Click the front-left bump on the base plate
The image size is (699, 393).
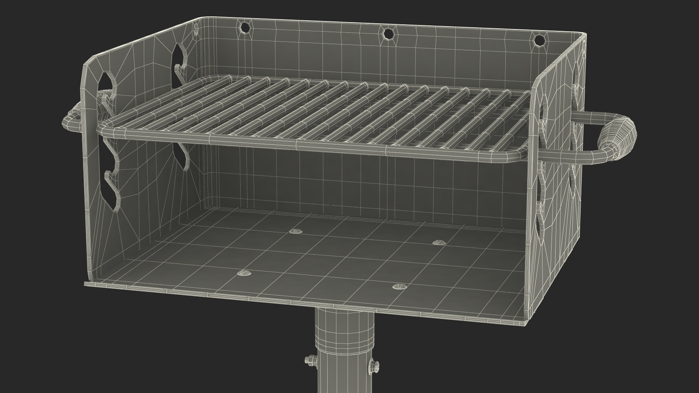tap(244, 273)
